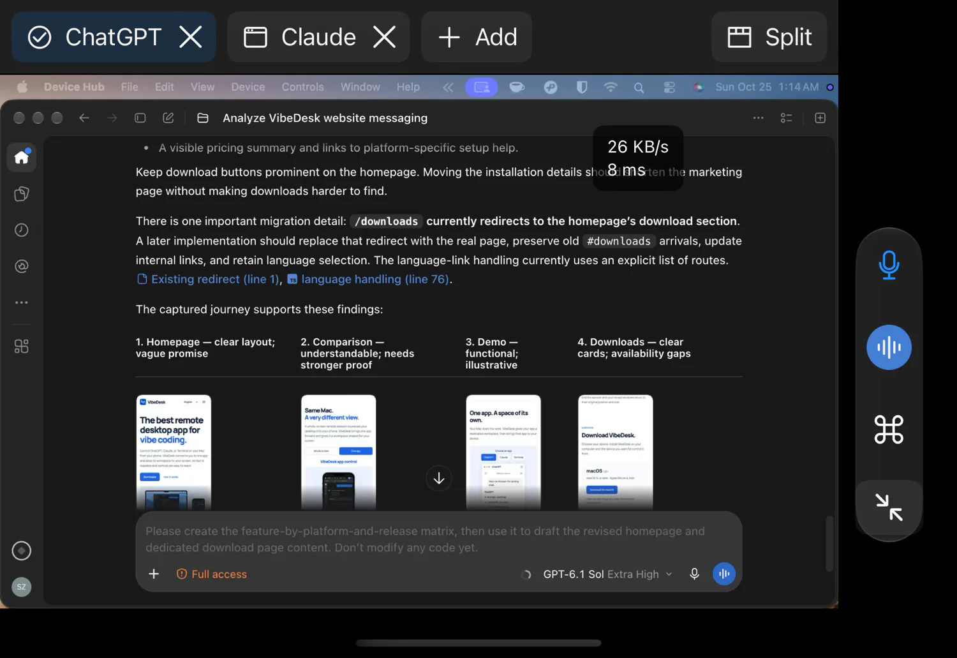Screen dimensions: 957x658
Task: Toggle the blue waveform button in the side panel
Action: [889, 347]
